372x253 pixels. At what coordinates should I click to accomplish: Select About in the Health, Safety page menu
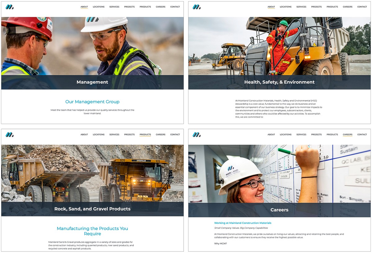271,7
